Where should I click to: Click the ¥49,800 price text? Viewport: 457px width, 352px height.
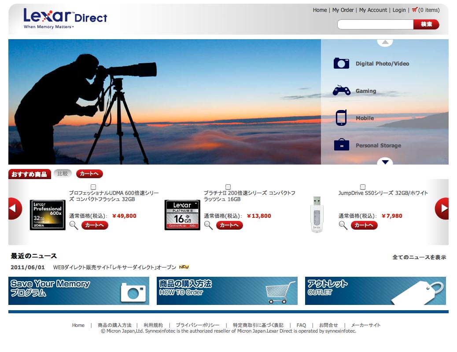124,216
